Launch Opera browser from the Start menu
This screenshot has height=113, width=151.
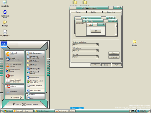pyautogui.click(x=14, y=76)
